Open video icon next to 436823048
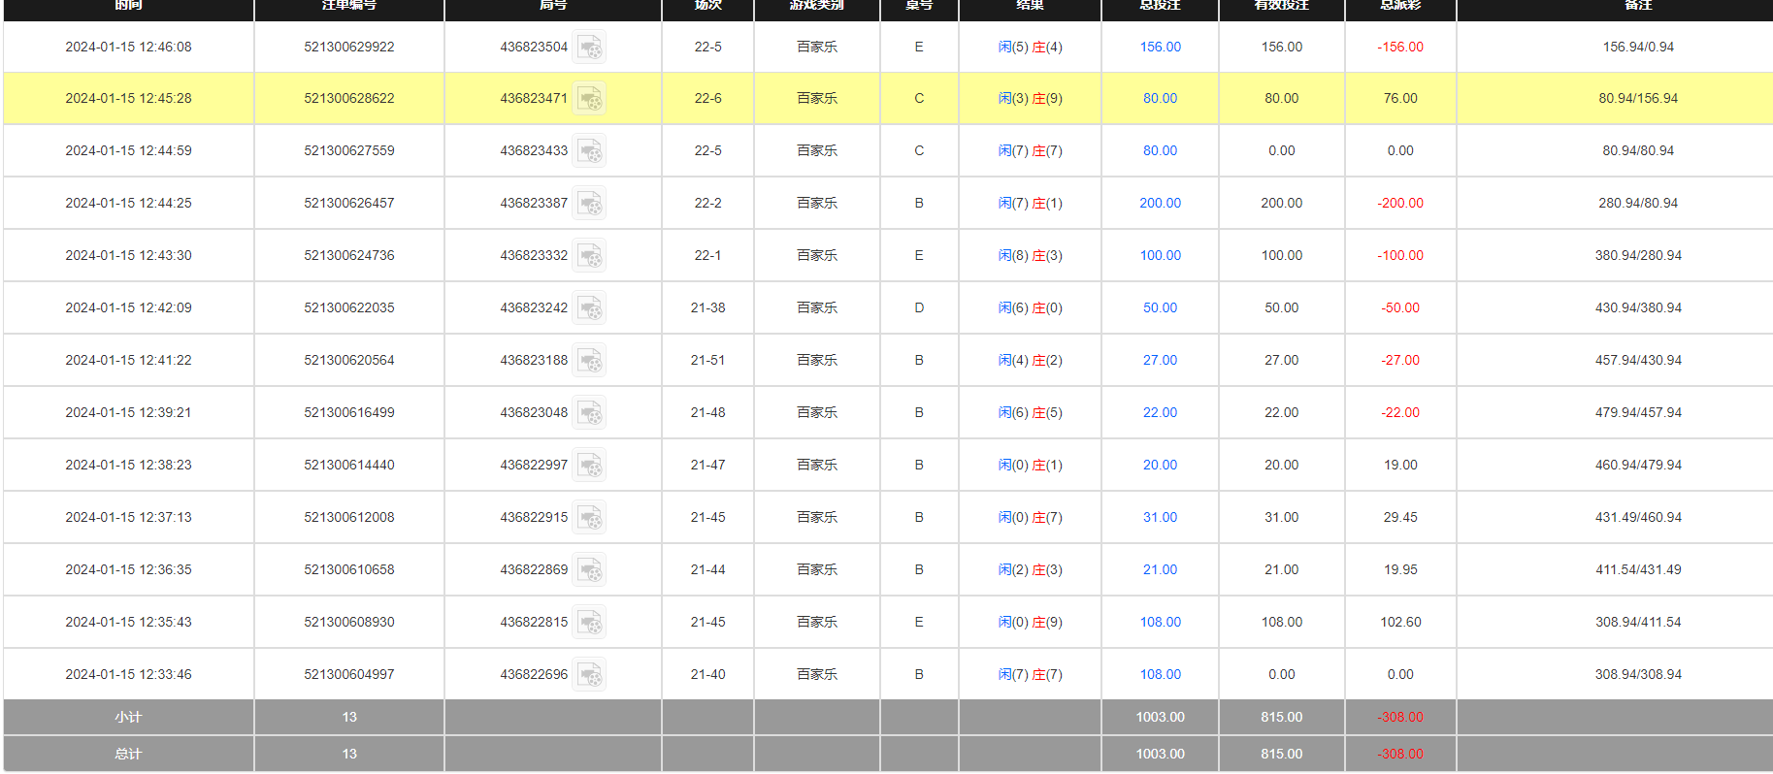The width and height of the screenshot is (1773, 774). [589, 413]
